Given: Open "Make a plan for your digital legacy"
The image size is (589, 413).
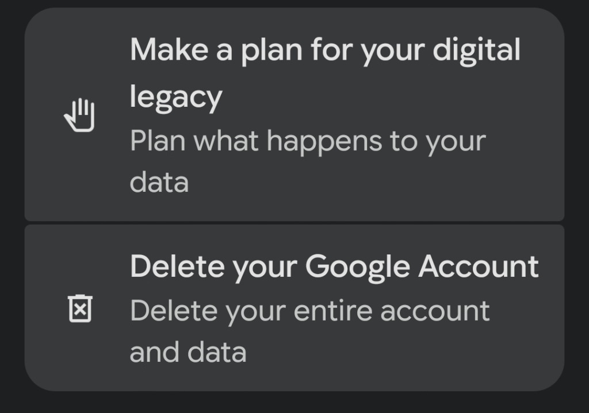Looking at the screenshot, I should pos(325,74).
